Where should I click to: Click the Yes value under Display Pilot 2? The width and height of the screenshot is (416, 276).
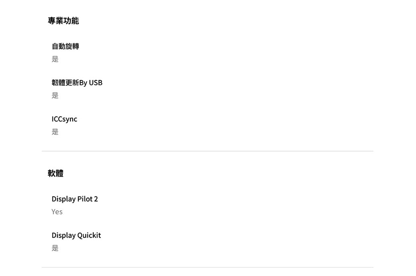[57, 212]
